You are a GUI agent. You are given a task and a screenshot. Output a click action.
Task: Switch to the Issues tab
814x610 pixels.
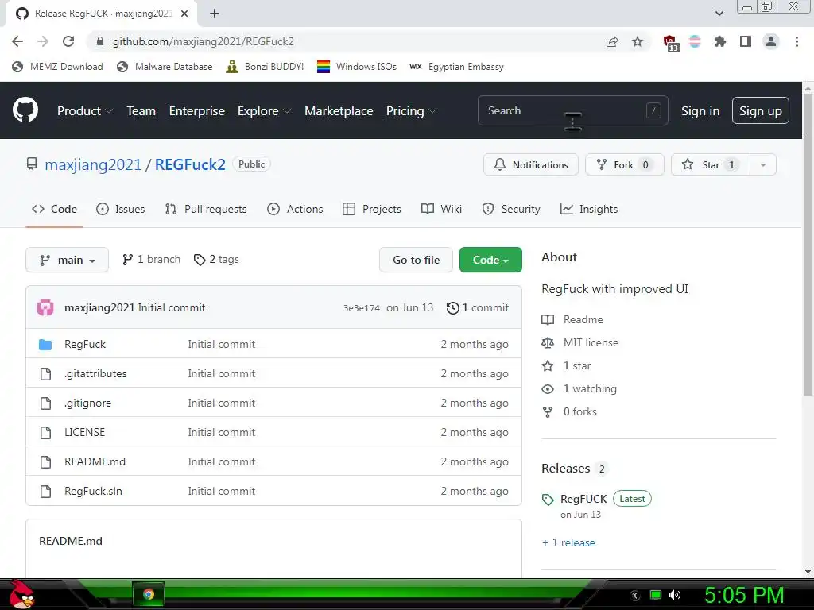point(121,209)
